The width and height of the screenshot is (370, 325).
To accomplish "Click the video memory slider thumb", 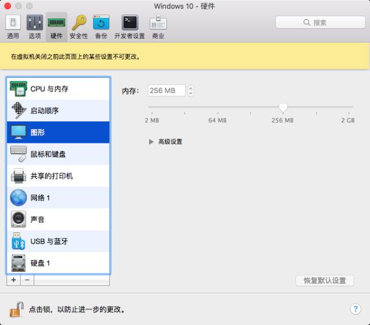I will pyautogui.click(x=283, y=108).
